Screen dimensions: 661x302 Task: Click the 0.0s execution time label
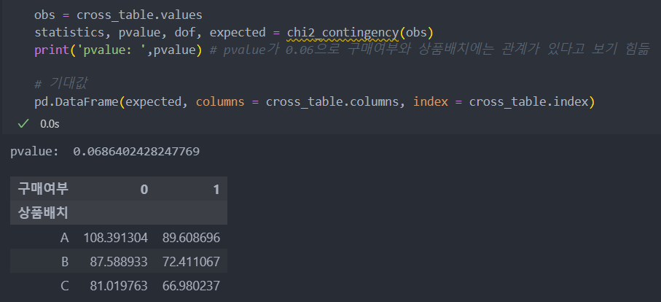50,124
